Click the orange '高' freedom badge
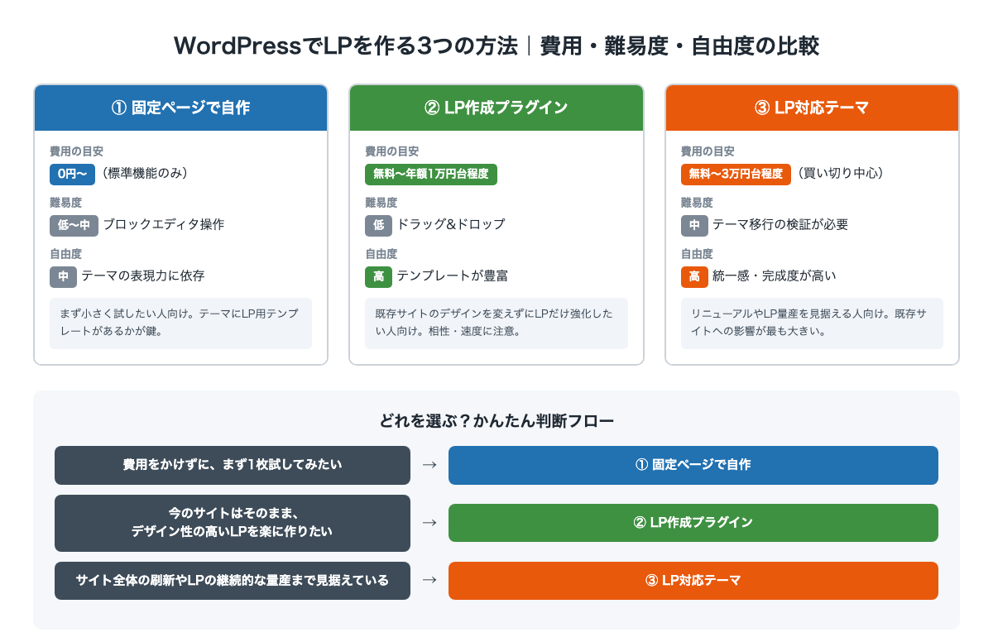The image size is (993, 642). [x=694, y=276]
